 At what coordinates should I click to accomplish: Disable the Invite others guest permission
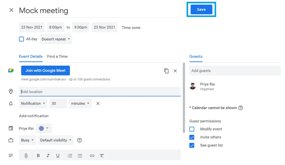[192, 137]
